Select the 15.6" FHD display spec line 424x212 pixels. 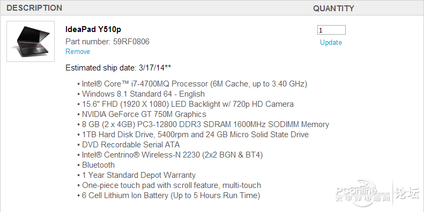coord(188,104)
